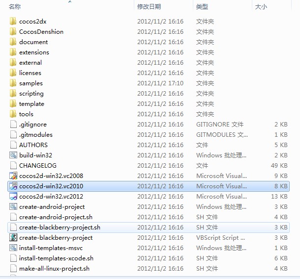Click the install-templates-xcode.sh file icon

click(x=13, y=258)
